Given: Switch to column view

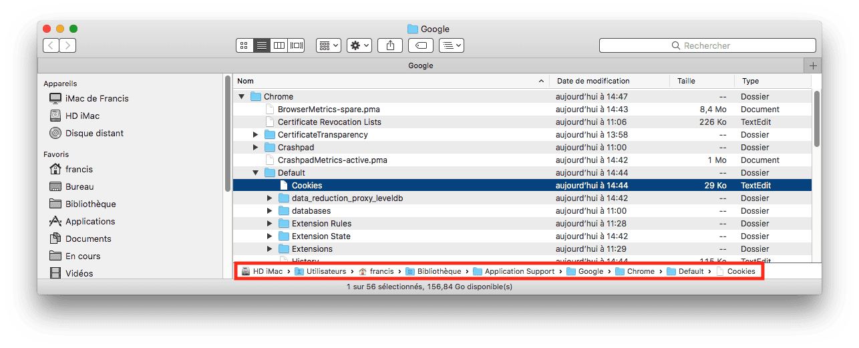Looking at the screenshot, I should pos(279,45).
